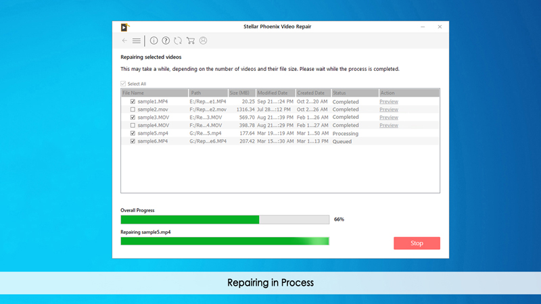Open the info icon in toolbar
The width and height of the screenshot is (541, 304).
click(154, 41)
